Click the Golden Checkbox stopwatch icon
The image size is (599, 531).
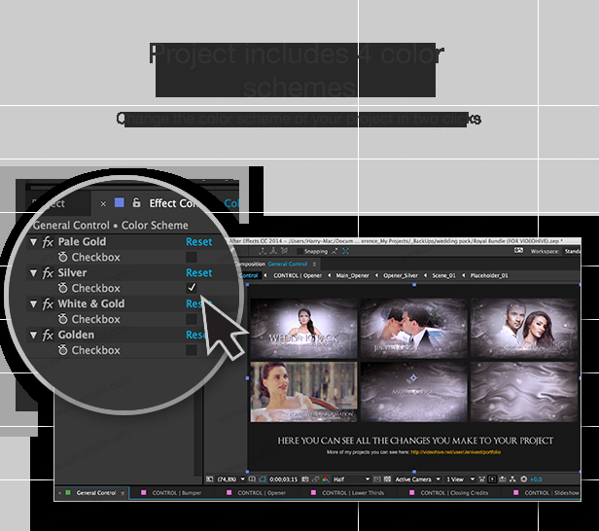coord(63,350)
